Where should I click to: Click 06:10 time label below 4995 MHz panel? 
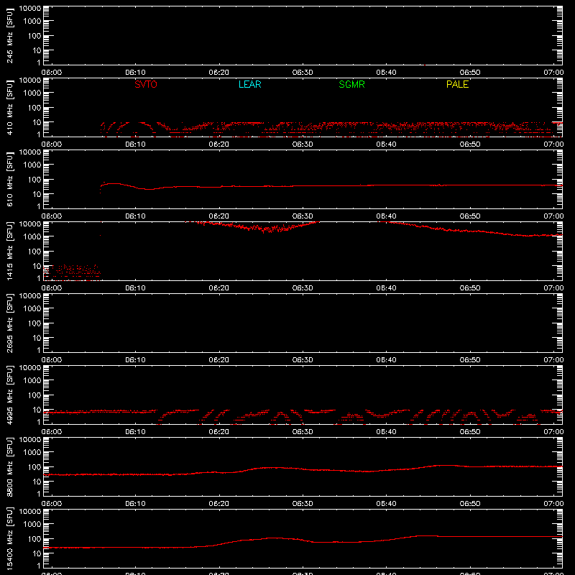135,432
